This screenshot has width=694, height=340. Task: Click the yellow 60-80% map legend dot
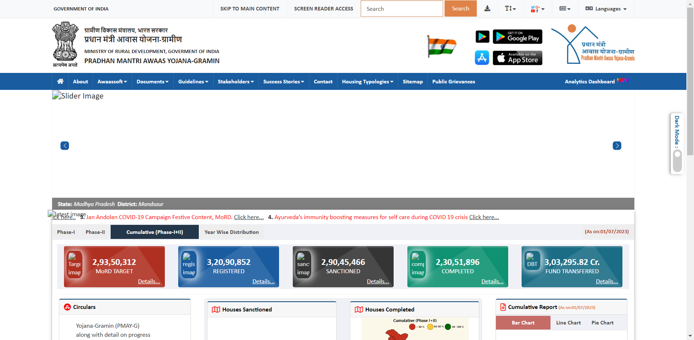[x=430, y=327]
